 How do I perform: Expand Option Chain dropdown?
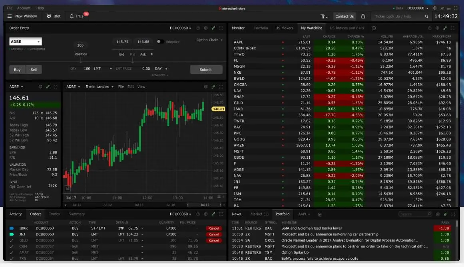tap(209, 40)
